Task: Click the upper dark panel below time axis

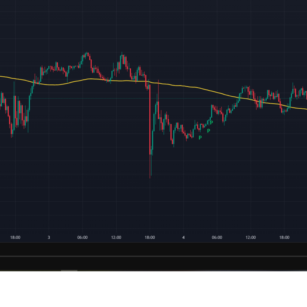Action: (153, 249)
